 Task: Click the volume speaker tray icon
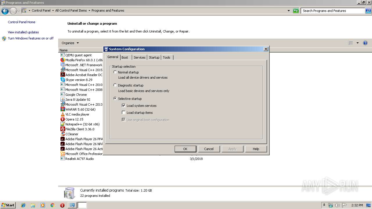[x=337, y=205]
